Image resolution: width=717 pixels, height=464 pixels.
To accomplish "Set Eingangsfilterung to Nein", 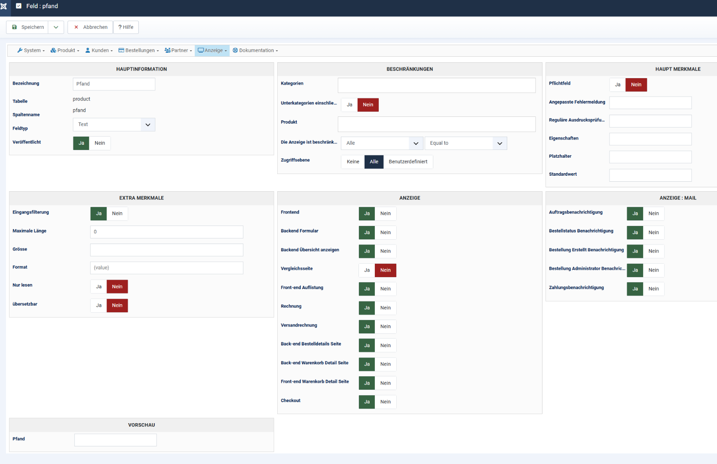I will coord(117,214).
